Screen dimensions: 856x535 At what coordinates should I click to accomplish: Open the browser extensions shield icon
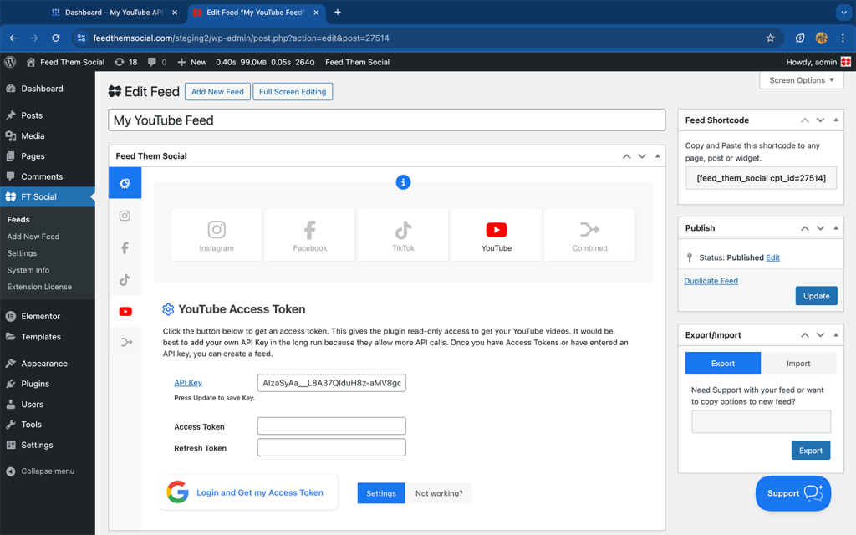[x=800, y=38]
